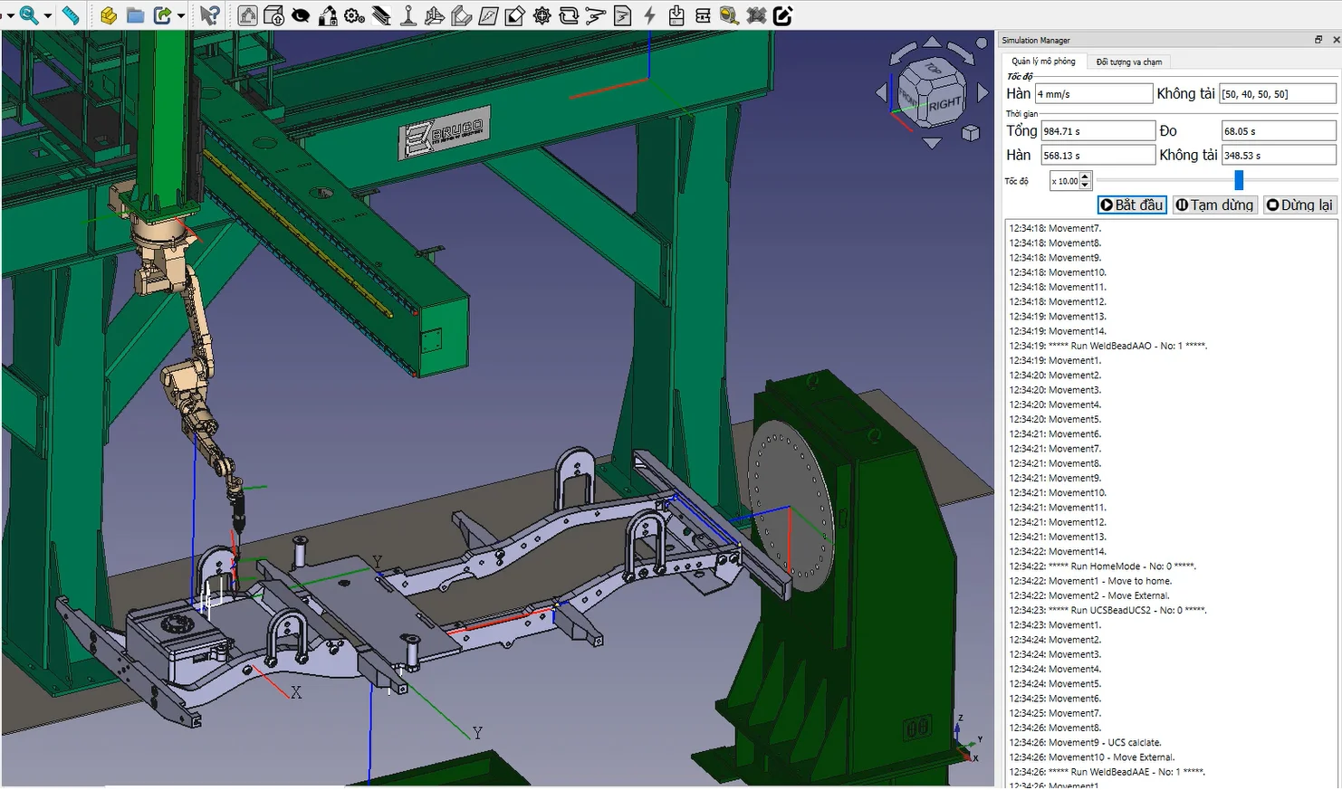
Task: Click the navigation cube RIGHT face
Action: click(944, 104)
